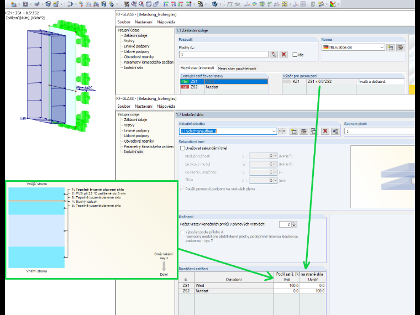Image resolution: width=420 pixels, height=315 pixels.
Task: Click the copy composition icon in Aktuální skladba row
Action: pos(313,131)
